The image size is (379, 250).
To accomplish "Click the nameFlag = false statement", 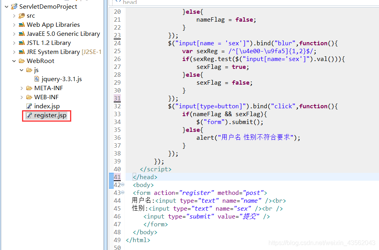I will (x=226, y=20).
